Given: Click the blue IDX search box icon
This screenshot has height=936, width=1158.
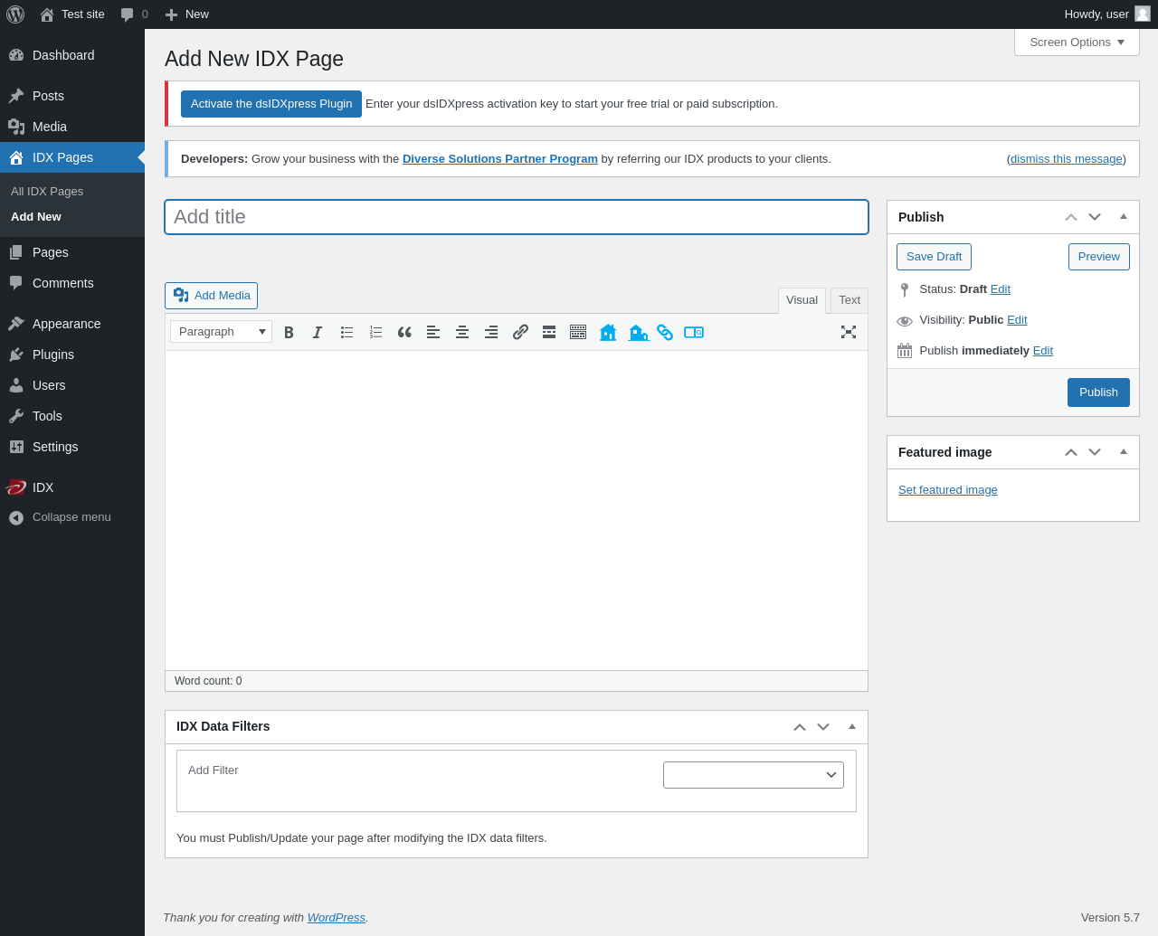Looking at the screenshot, I should coord(694,332).
